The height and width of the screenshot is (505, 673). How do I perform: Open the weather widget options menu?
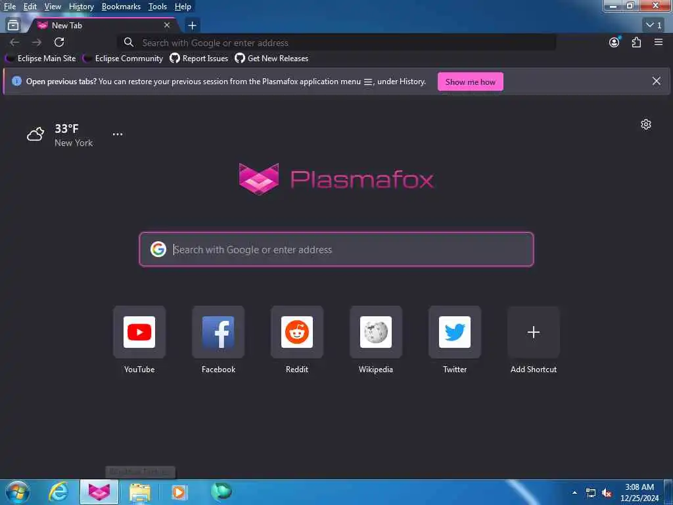(118, 134)
